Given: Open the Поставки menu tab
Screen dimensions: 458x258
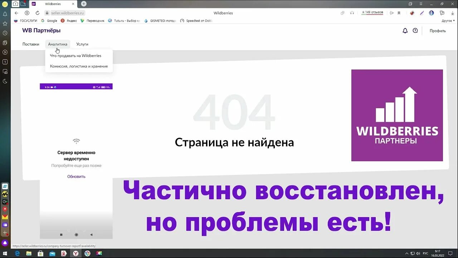Looking at the screenshot, I should (31, 44).
